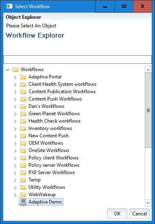Expand the Policy server Workflows node
Viewport: 155px width, 224px height.
pyautogui.click(x=15, y=166)
